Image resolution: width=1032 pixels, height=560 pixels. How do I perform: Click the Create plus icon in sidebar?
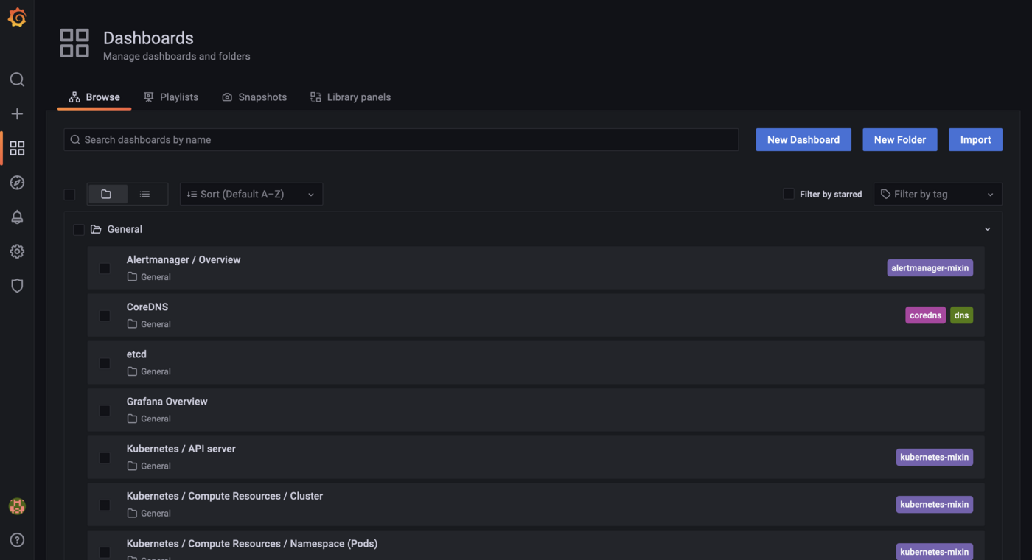click(17, 113)
